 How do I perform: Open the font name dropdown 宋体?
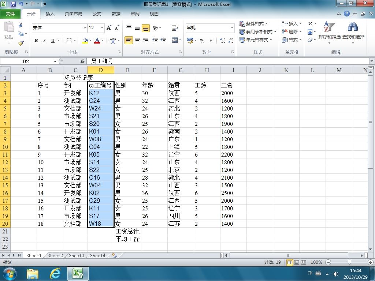[x=85, y=28]
